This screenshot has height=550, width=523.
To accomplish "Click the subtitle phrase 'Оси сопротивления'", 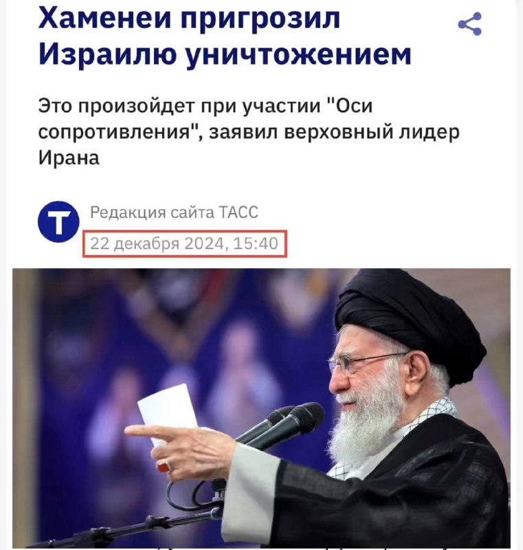I will 205,119.
